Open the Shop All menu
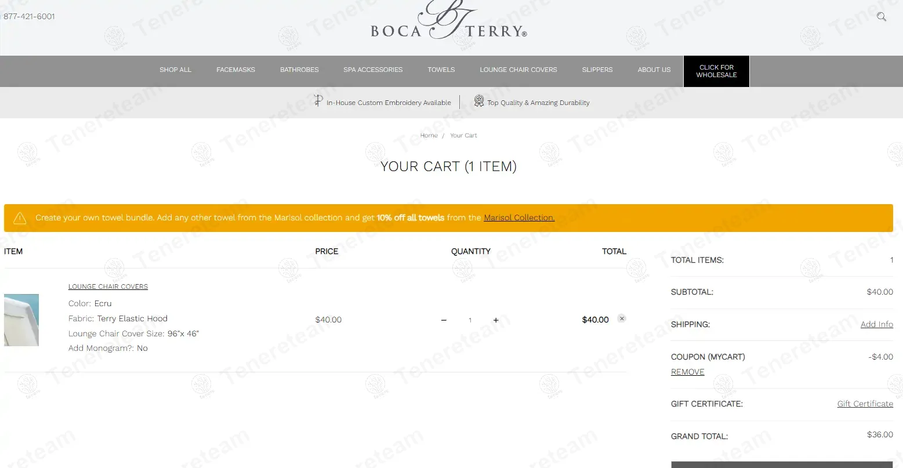The height and width of the screenshot is (468, 903). coord(175,70)
